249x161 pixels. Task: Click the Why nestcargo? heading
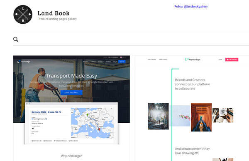click(71, 156)
